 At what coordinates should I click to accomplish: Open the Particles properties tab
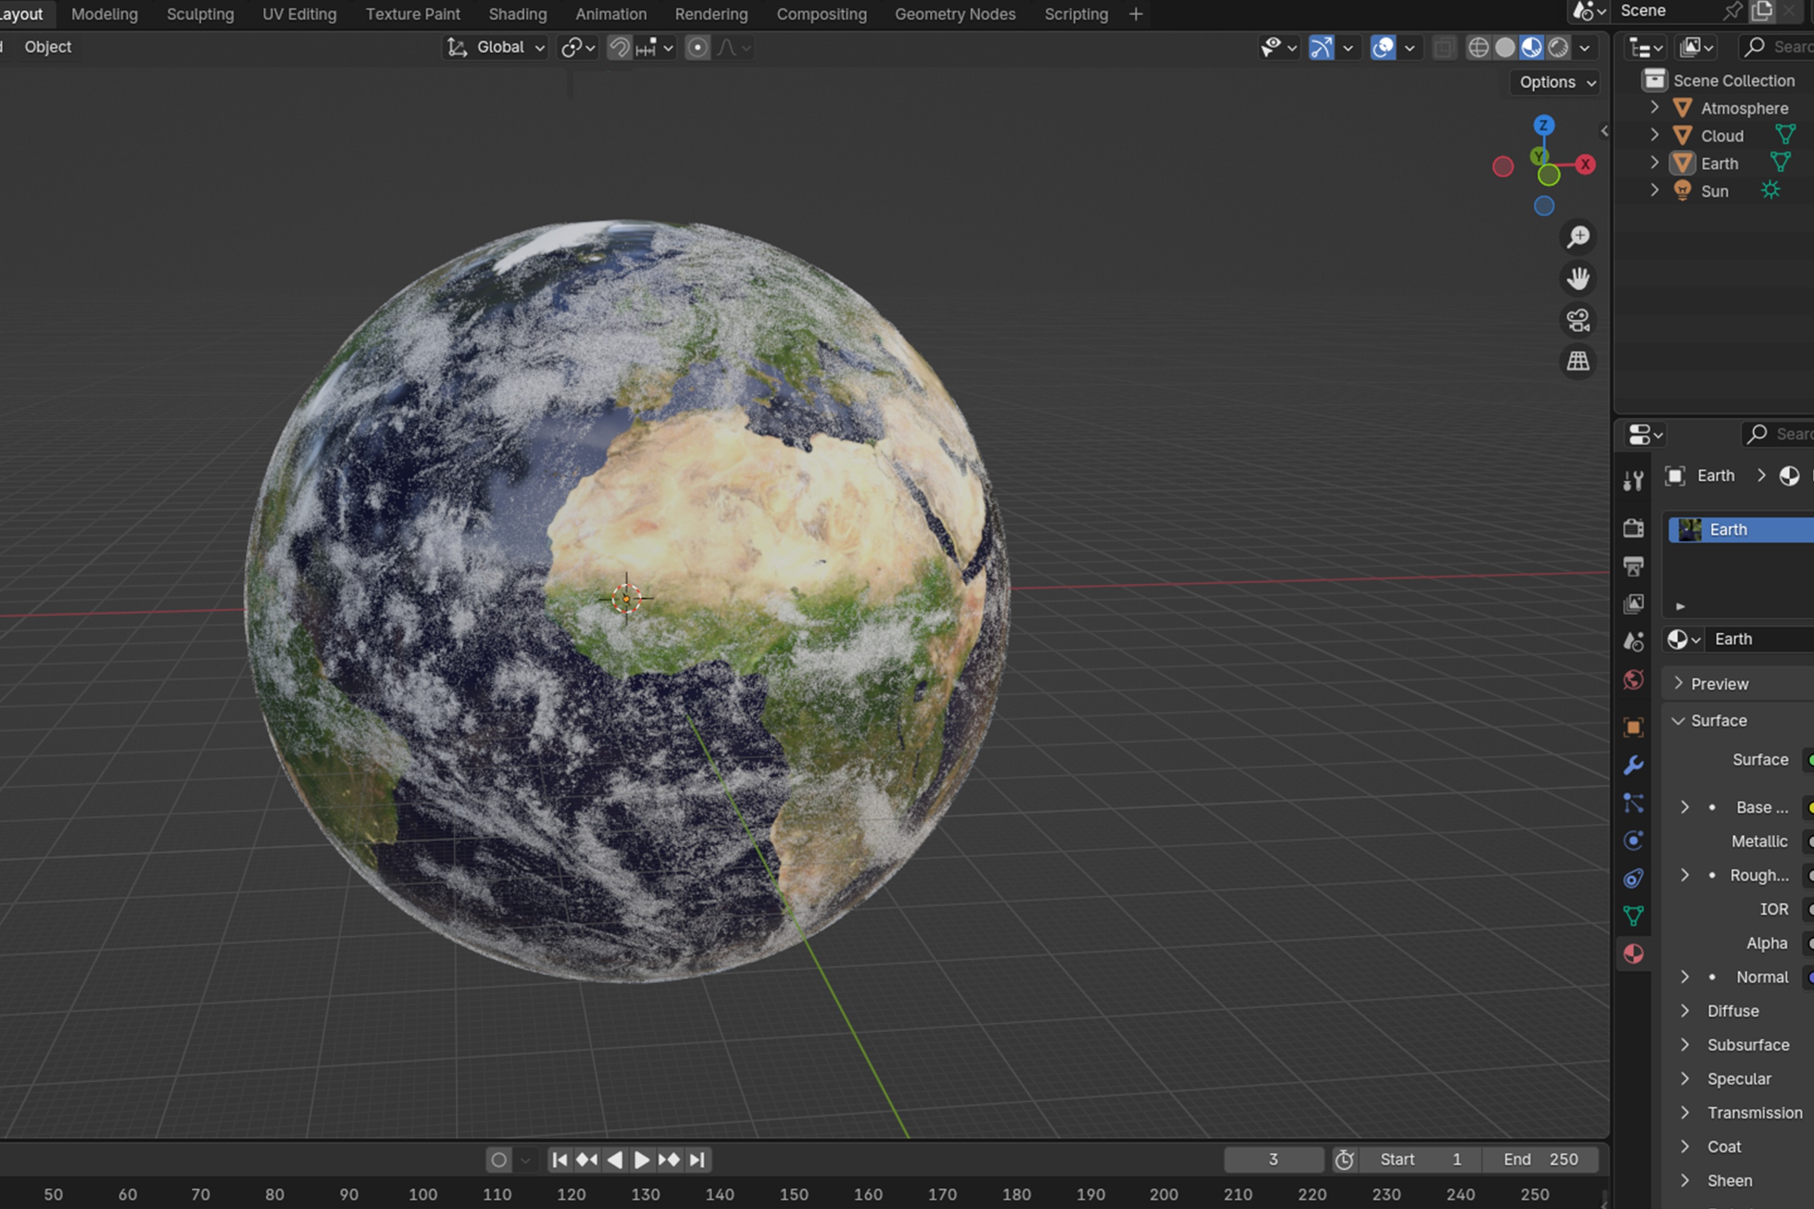[1633, 803]
